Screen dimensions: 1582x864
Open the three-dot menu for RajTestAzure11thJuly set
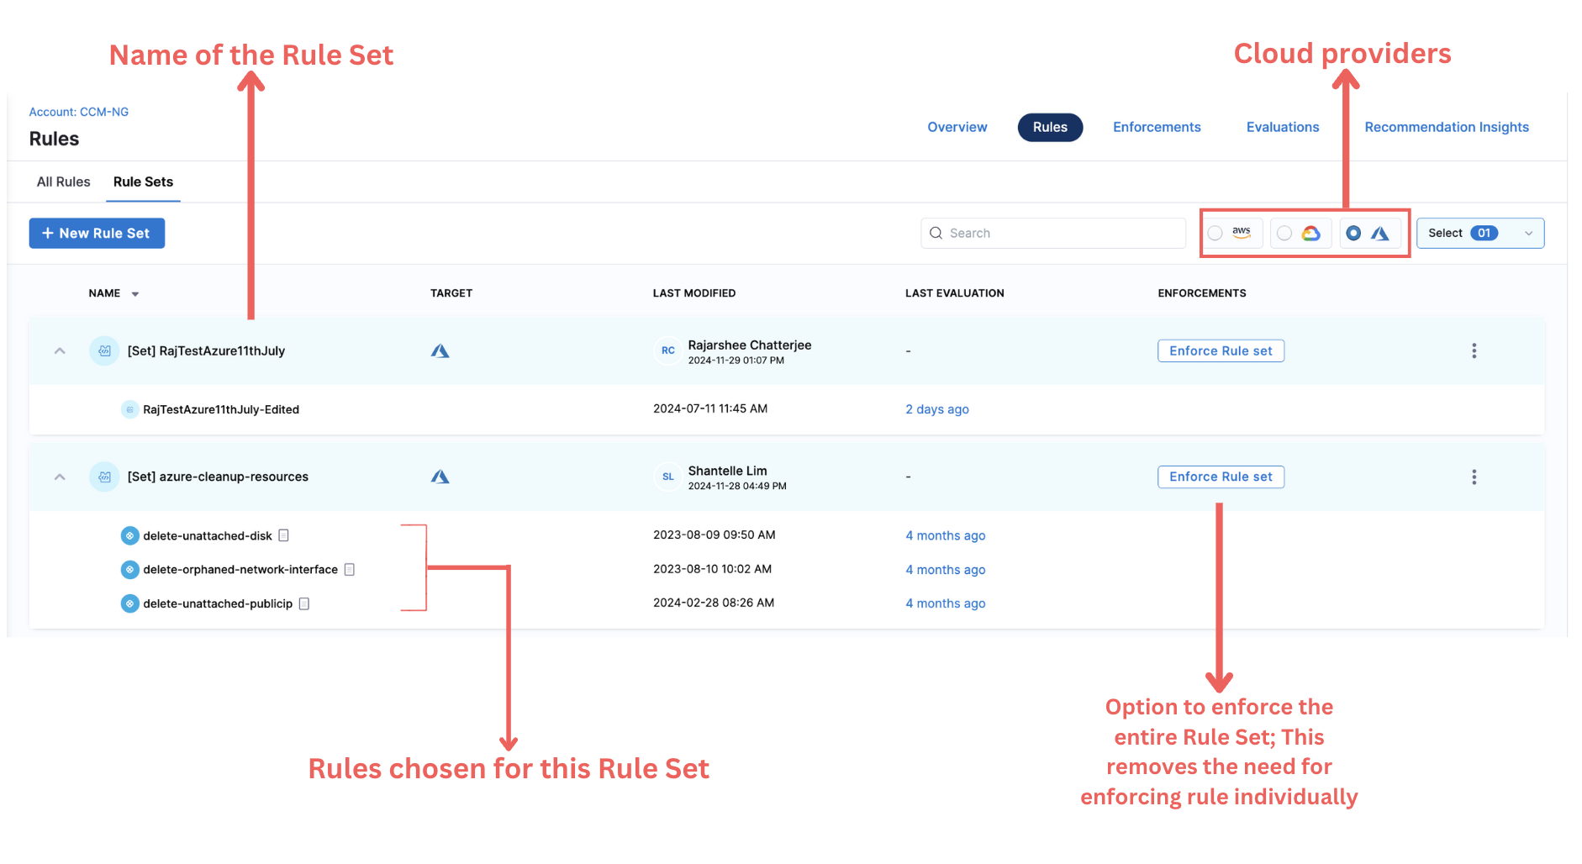tap(1474, 350)
